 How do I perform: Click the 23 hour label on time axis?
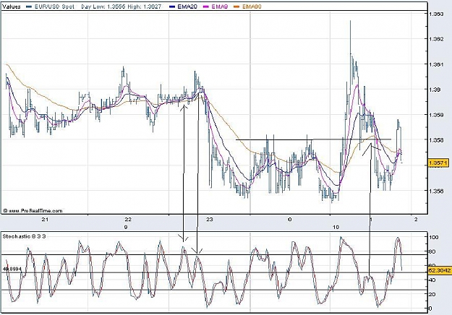(x=210, y=220)
